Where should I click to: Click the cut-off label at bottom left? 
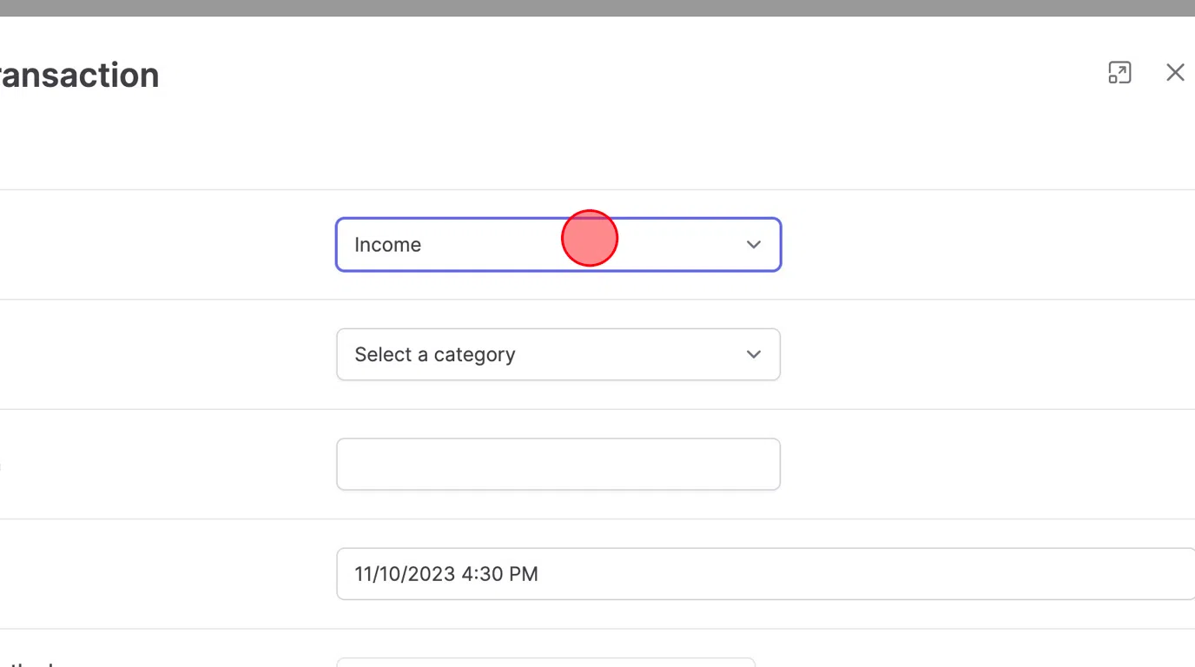(26, 663)
